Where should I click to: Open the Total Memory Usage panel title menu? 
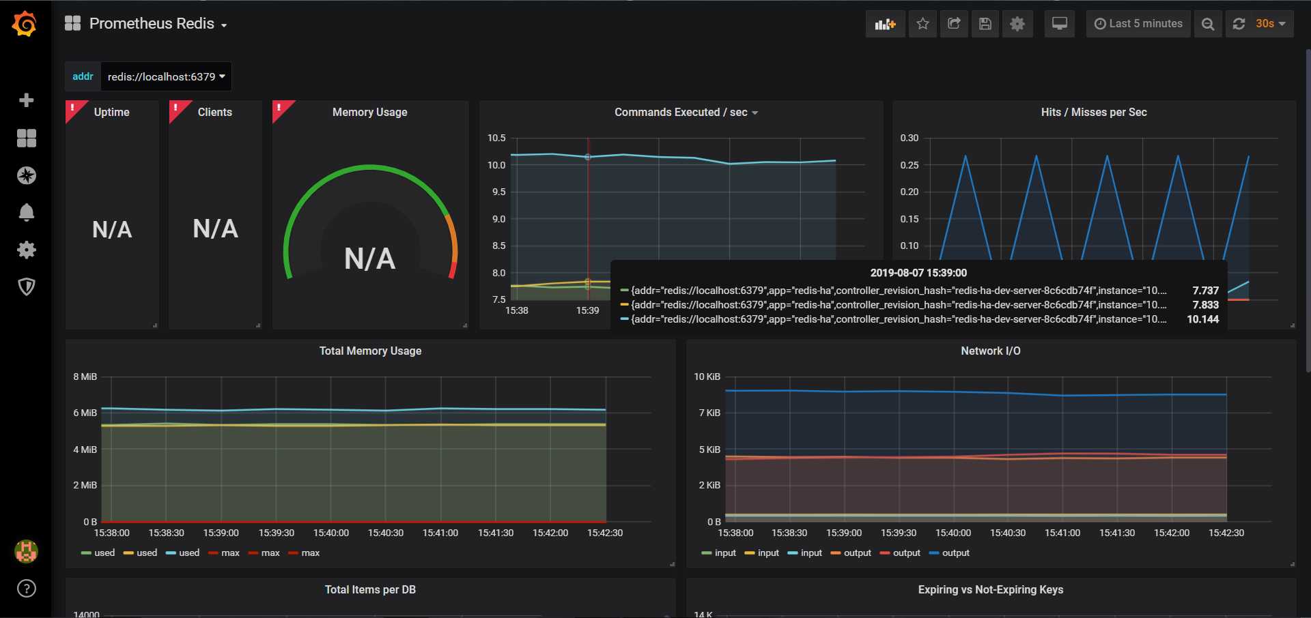click(x=370, y=351)
